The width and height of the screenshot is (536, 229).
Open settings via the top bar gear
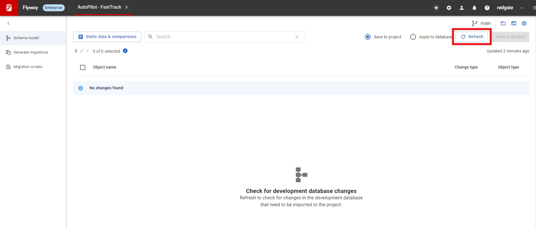click(449, 8)
